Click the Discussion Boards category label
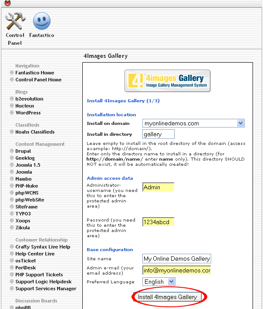Screen dimensions: 263x309 coord(36,301)
